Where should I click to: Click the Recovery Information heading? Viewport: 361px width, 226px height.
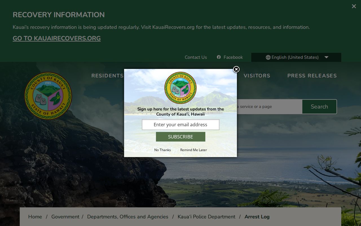59,15
